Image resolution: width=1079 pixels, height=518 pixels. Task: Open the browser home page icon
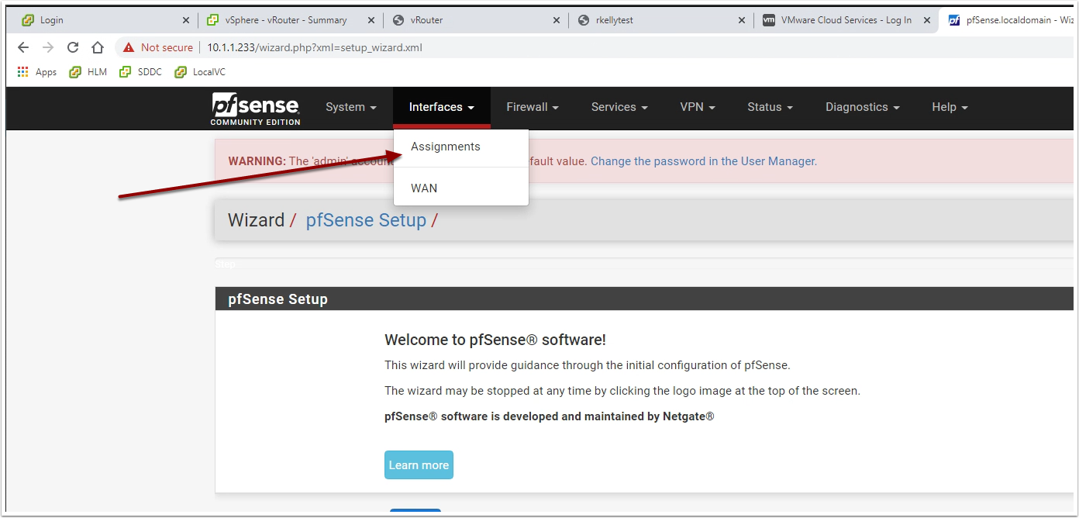98,47
